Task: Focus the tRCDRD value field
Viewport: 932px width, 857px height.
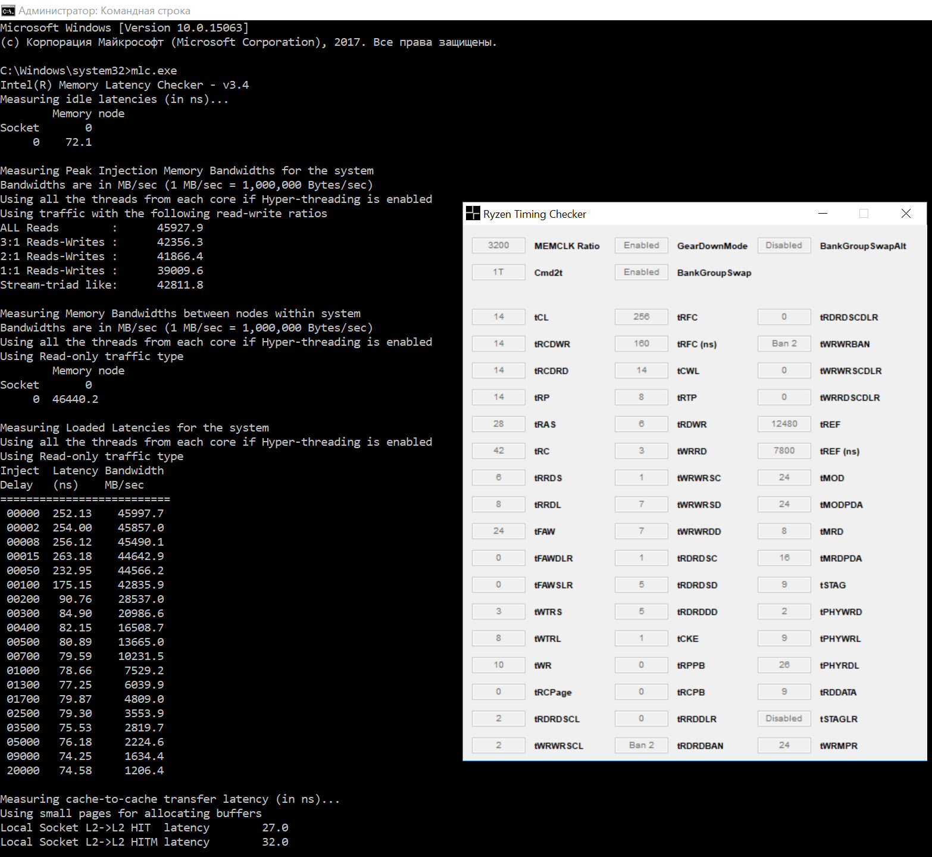Action: [499, 370]
